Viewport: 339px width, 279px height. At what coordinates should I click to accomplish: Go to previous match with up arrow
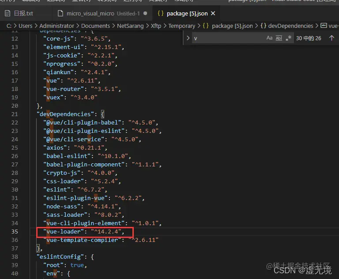(331, 38)
